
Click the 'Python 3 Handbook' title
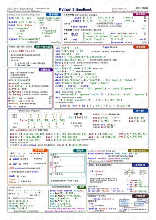75,10
